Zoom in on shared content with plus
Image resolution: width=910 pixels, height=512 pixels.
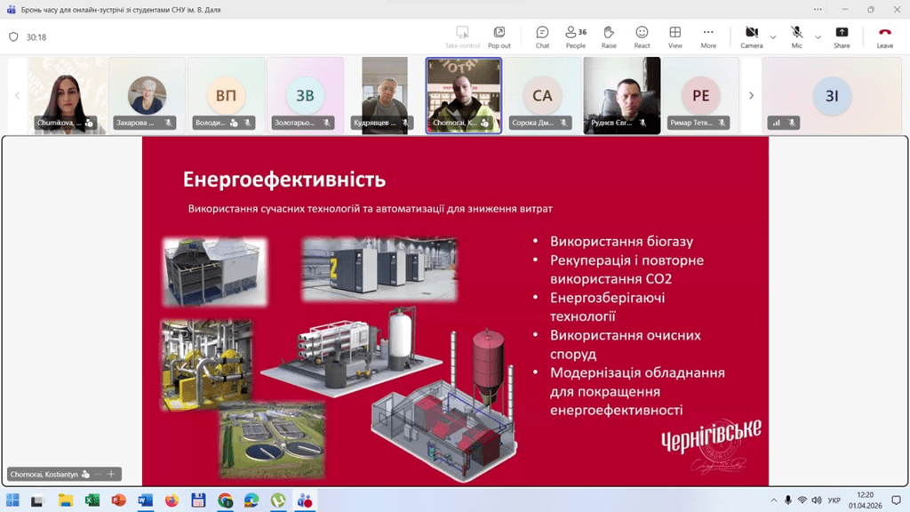111,475
